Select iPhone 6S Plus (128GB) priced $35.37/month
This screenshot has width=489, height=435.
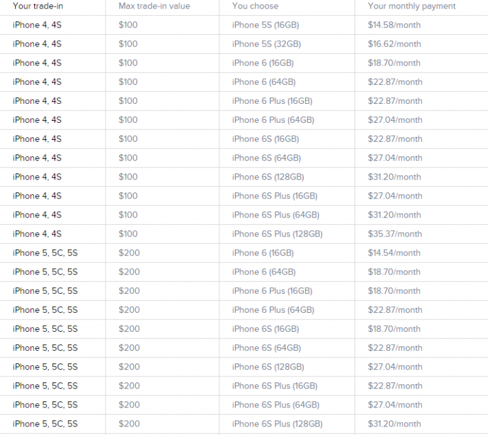pos(277,234)
